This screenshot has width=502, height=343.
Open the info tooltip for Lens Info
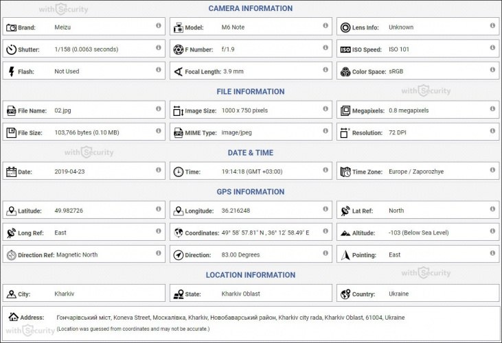click(492, 25)
